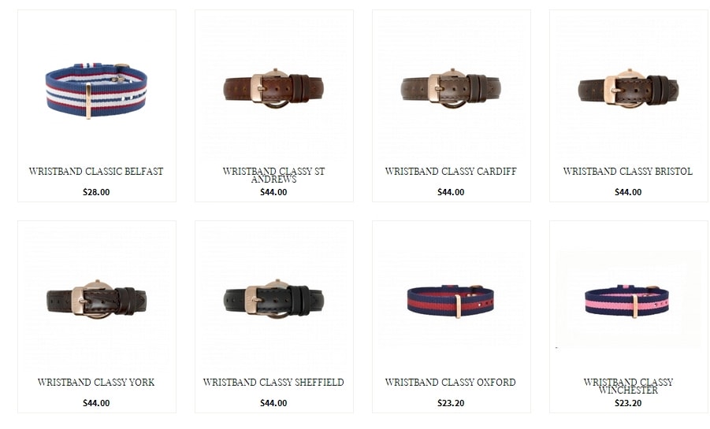Select the brown St Andrews wristband photo
Viewport: 710px width, 429px height.
[x=273, y=89]
